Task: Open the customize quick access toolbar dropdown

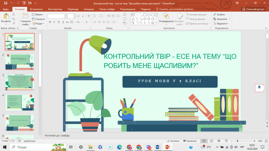Action: coord(35,3)
